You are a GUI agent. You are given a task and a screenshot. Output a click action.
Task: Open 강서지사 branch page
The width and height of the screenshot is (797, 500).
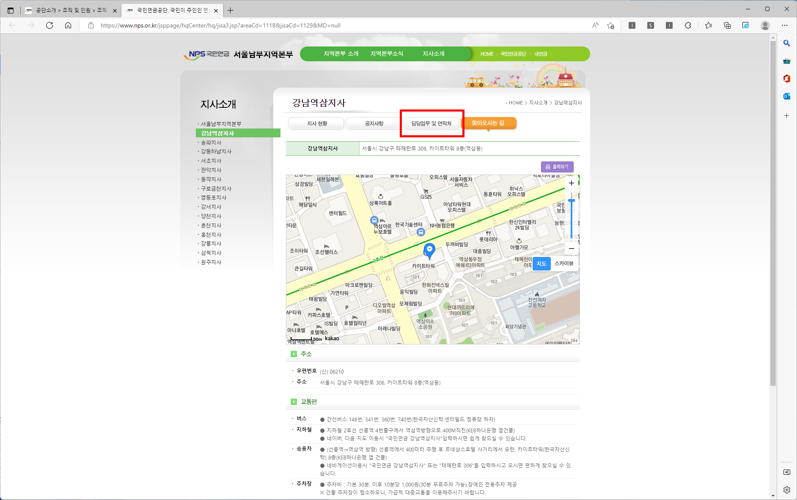[211, 207]
